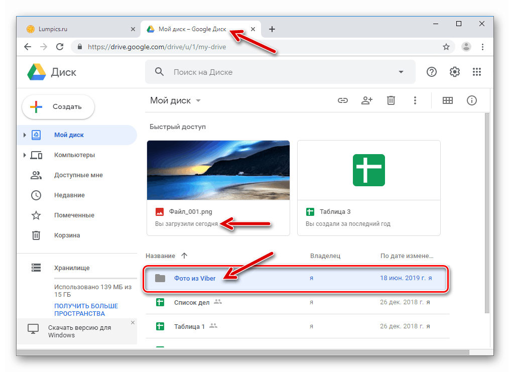Open Доступные мне section
The height and width of the screenshot is (372, 510).
click(78, 175)
